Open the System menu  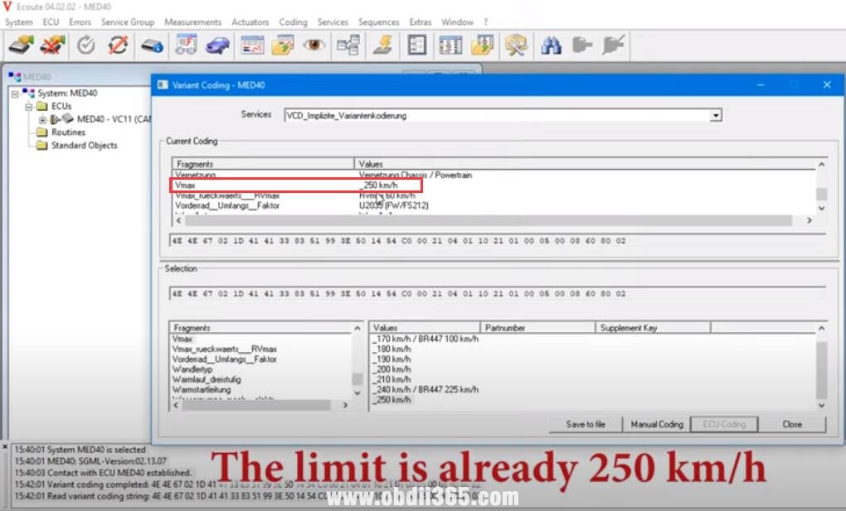(x=19, y=22)
